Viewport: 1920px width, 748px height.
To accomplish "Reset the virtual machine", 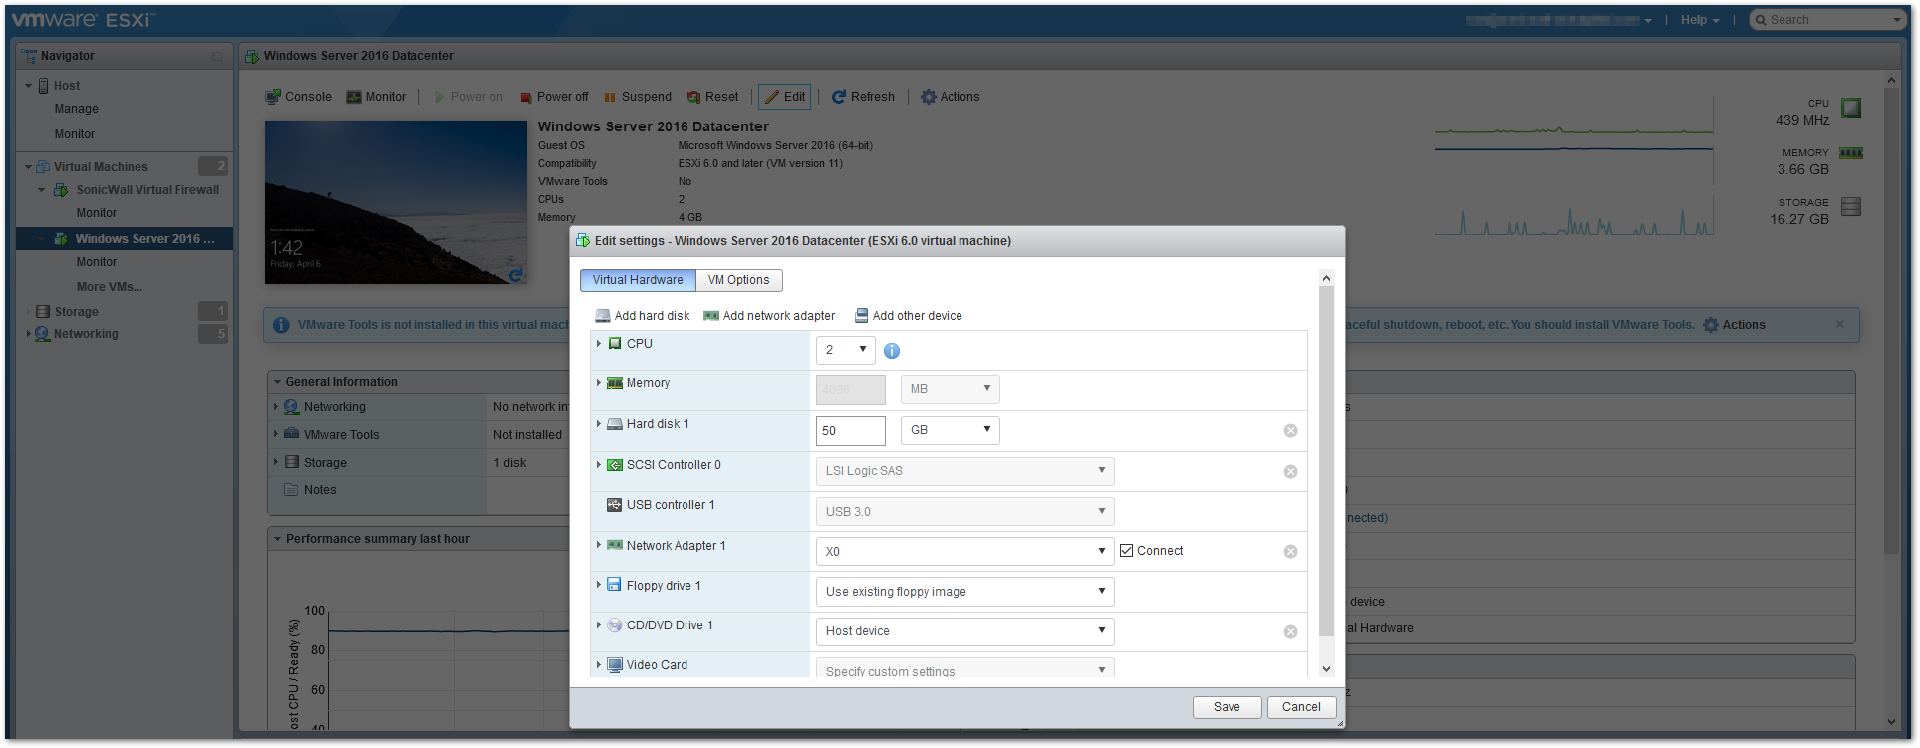I will [x=712, y=97].
